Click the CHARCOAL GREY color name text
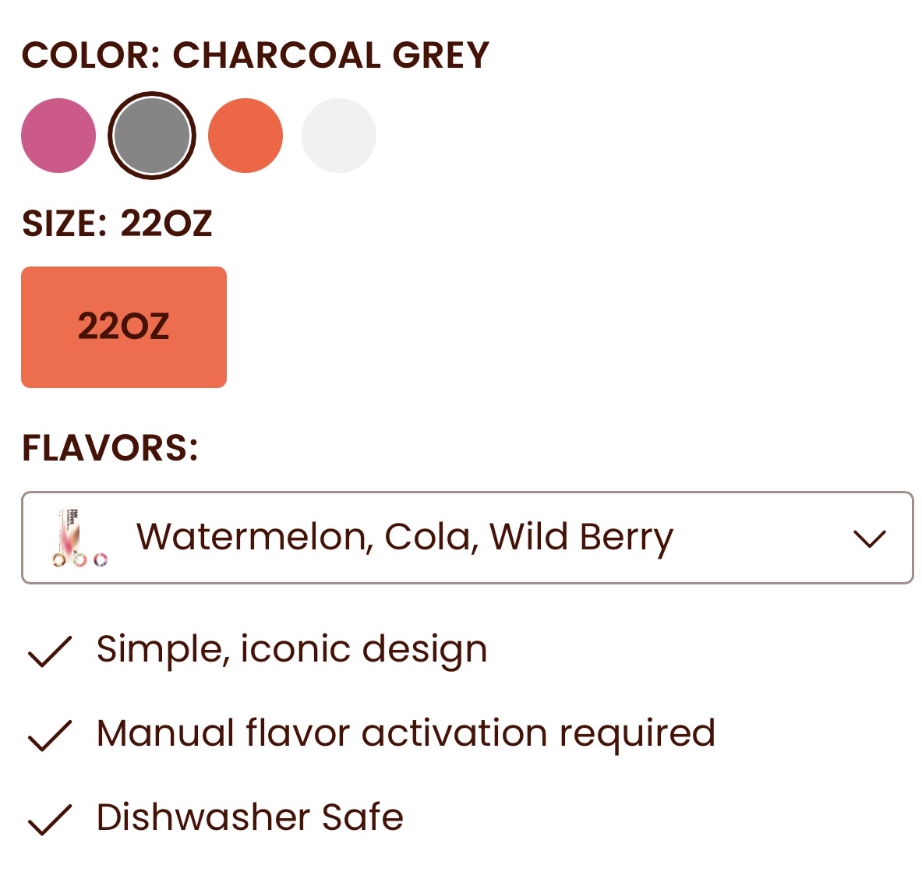This screenshot has height=879, width=922. tap(330, 56)
